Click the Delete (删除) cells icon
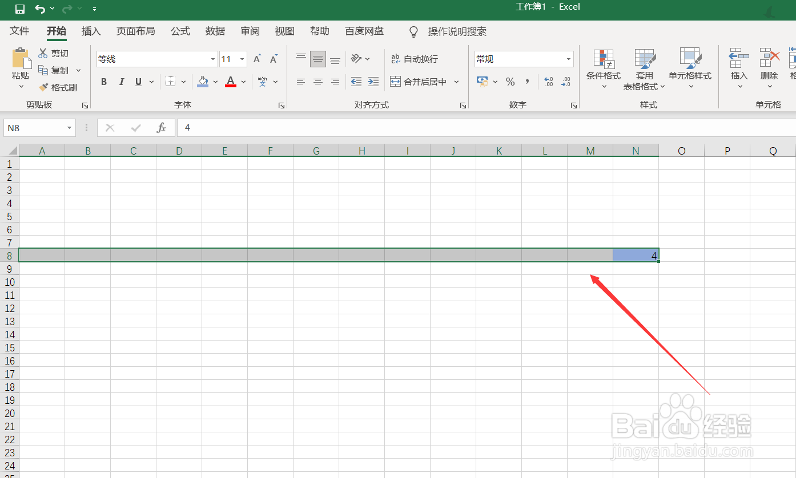The width and height of the screenshot is (796, 478). (x=769, y=58)
